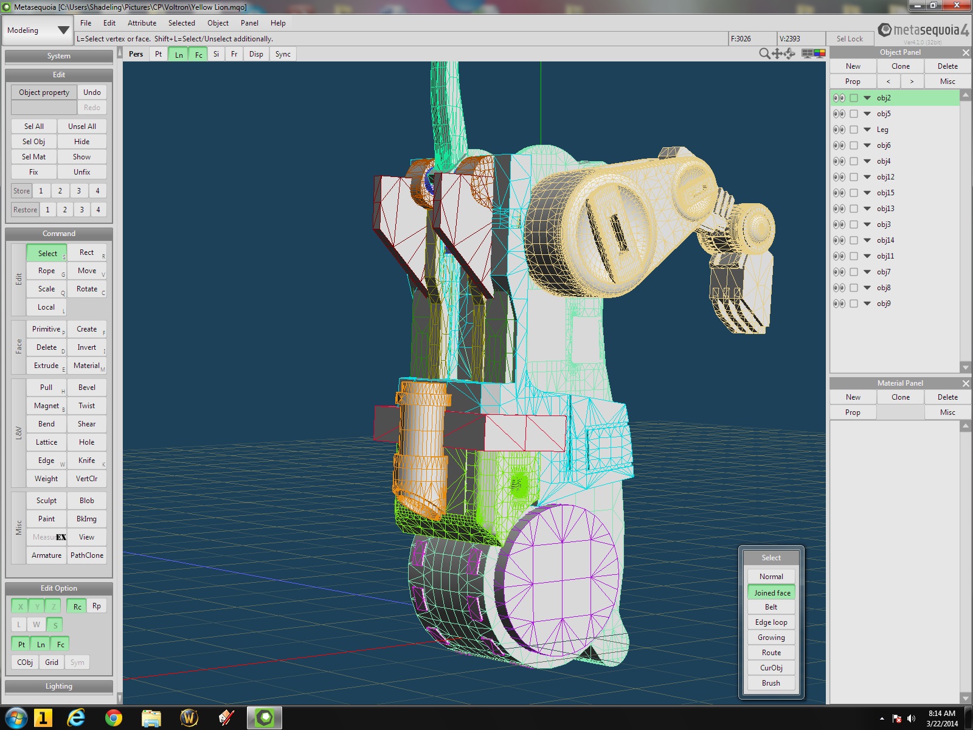Image resolution: width=973 pixels, height=730 pixels.
Task: Toggle the Pt point display in view toolbar
Action: pyautogui.click(x=158, y=54)
